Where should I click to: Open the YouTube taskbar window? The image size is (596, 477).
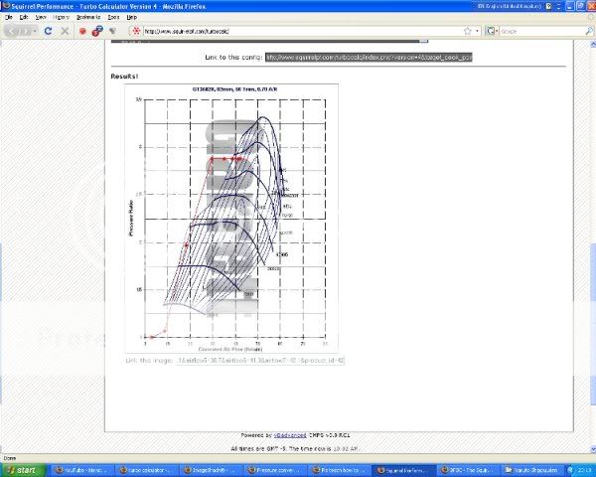click(x=84, y=469)
